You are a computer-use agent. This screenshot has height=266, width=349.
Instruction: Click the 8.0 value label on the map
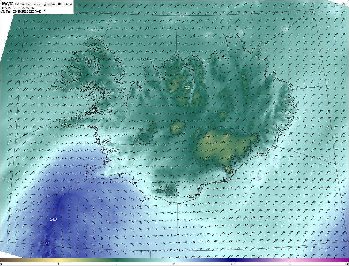(208, 35)
